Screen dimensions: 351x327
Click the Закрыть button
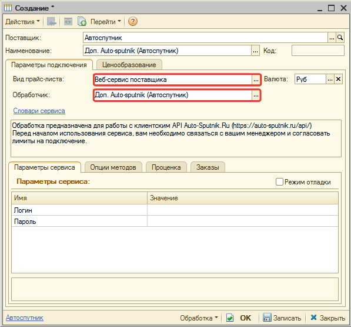pyautogui.click(x=327, y=318)
